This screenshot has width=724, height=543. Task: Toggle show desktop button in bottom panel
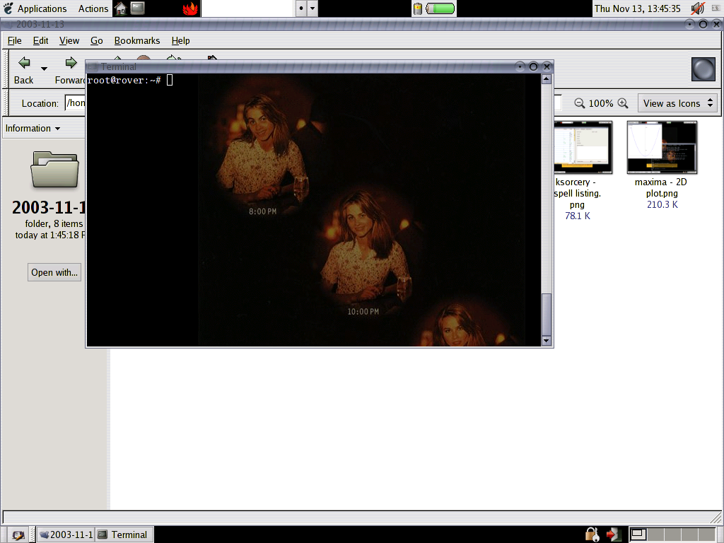coord(17,535)
